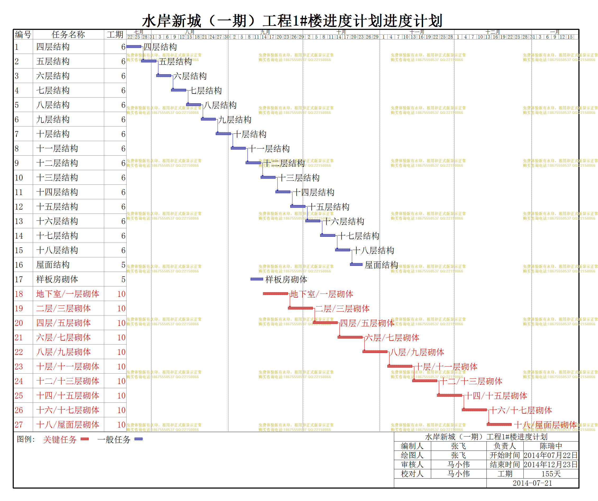Click the 编制人 value 张飞
The height and width of the screenshot is (501, 598).
click(x=458, y=446)
